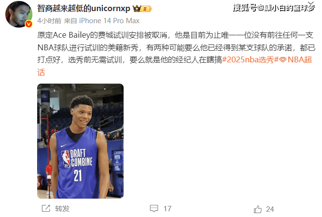Click the comment count 17
This screenshot has height=217, width=322.
[x=168, y=209]
